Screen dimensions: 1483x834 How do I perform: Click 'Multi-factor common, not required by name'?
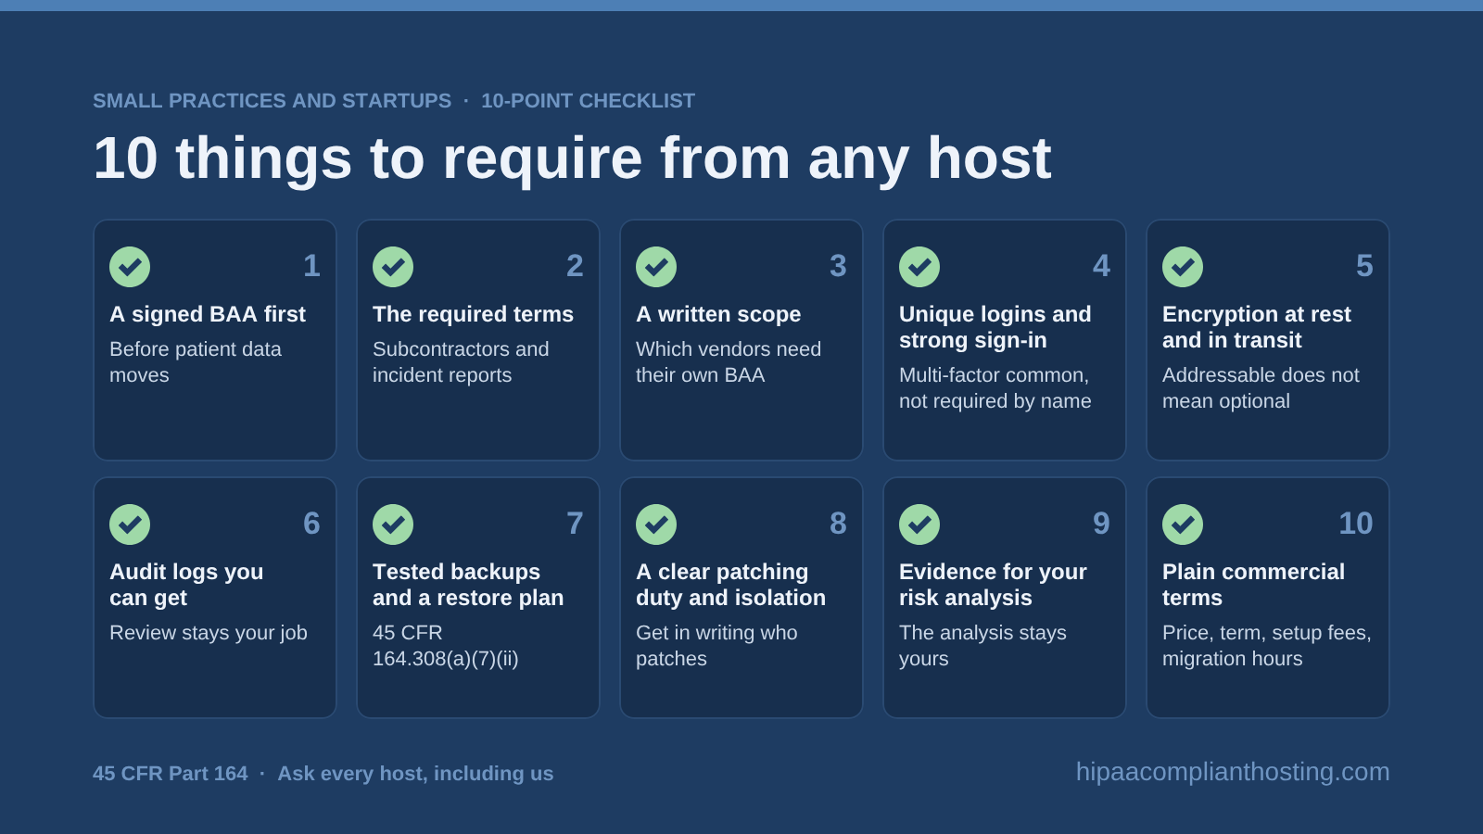(995, 388)
